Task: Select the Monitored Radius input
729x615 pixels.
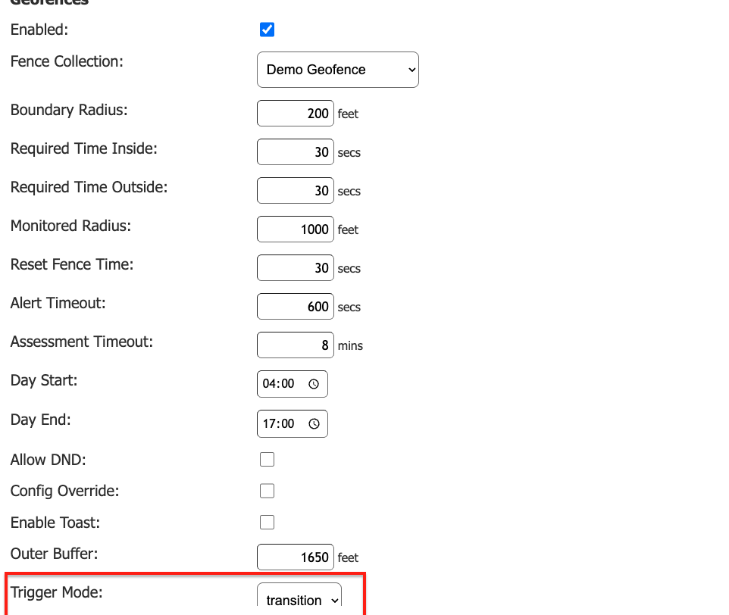Action: [x=296, y=229]
